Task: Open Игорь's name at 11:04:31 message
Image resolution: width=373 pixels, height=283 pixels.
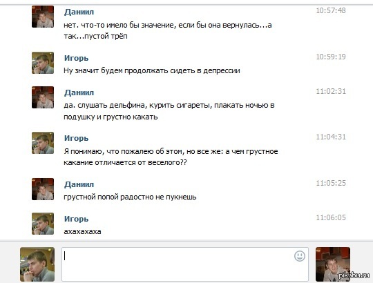Action: click(76, 138)
